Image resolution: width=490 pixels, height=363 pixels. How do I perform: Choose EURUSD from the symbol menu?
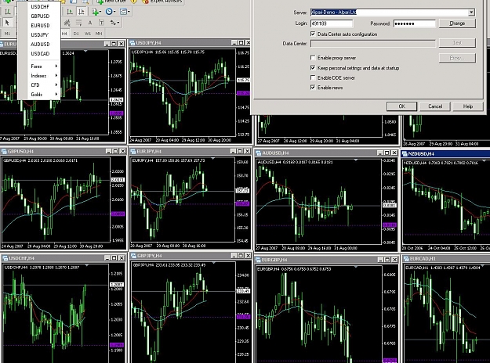[39, 25]
